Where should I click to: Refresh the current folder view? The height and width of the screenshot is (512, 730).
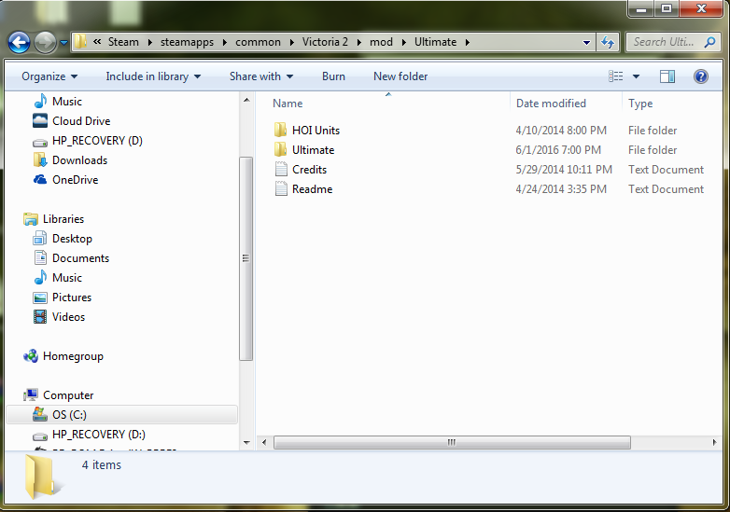608,42
